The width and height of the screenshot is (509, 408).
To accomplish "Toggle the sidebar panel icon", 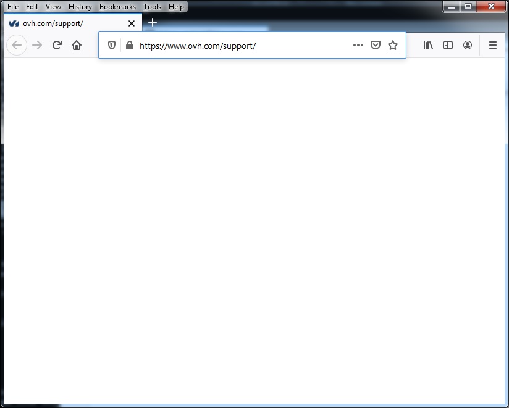I will coord(448,45).
